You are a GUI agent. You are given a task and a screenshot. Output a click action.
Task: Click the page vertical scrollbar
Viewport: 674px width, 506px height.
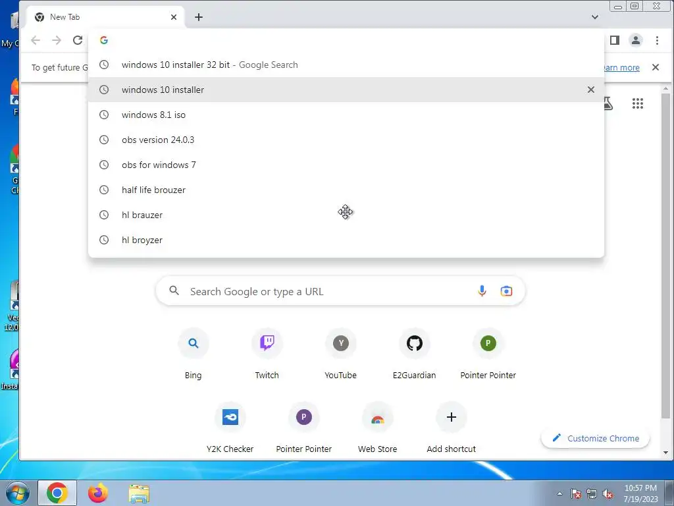coord(665,256)
